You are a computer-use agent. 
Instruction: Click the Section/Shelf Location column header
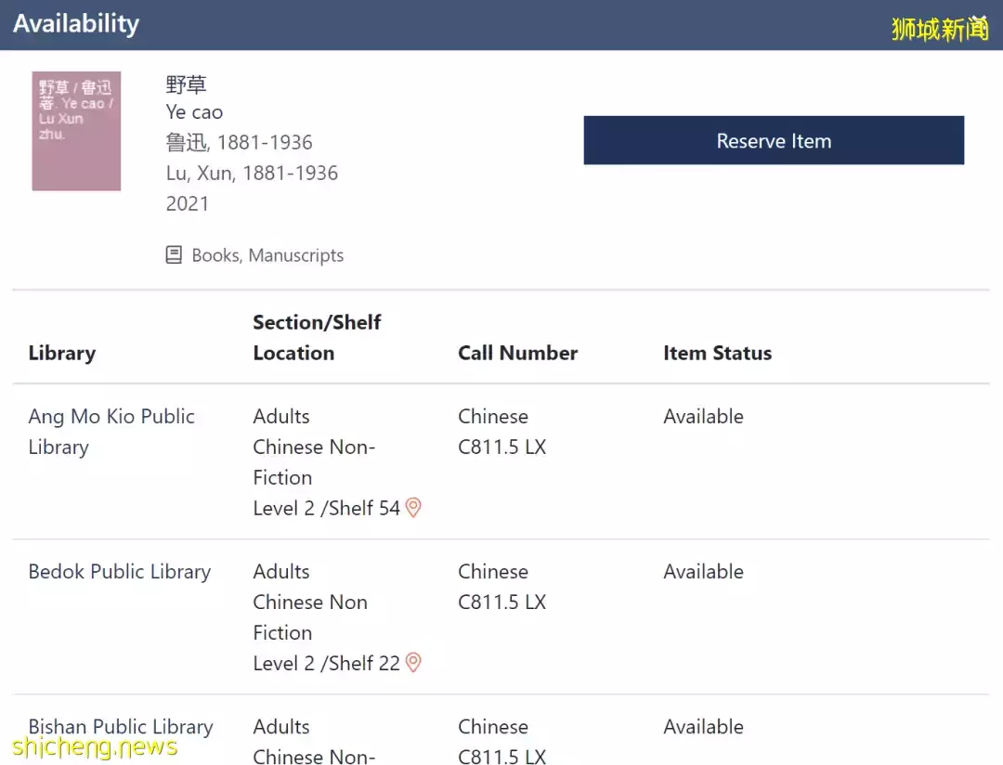pyautogui.click(x=317, y=337)
